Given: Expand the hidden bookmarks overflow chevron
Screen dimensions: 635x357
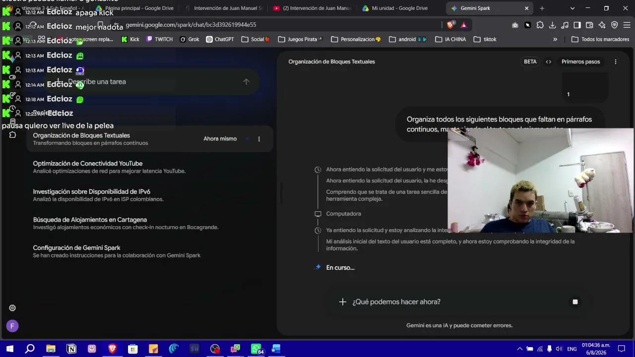Looking at the screenshot, I should pyautogui.click(x=555, y=40).
